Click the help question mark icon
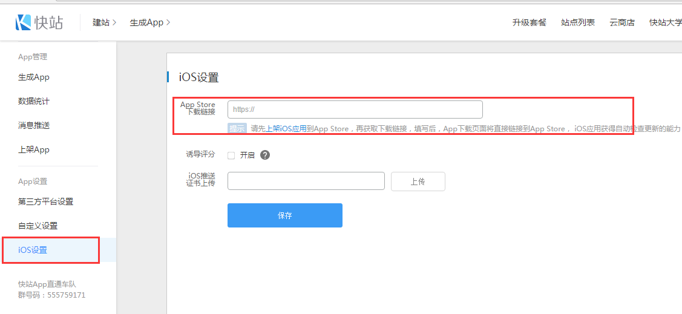Image resolution: width=682 pixels, height=314 pixels. pos(265,155)
